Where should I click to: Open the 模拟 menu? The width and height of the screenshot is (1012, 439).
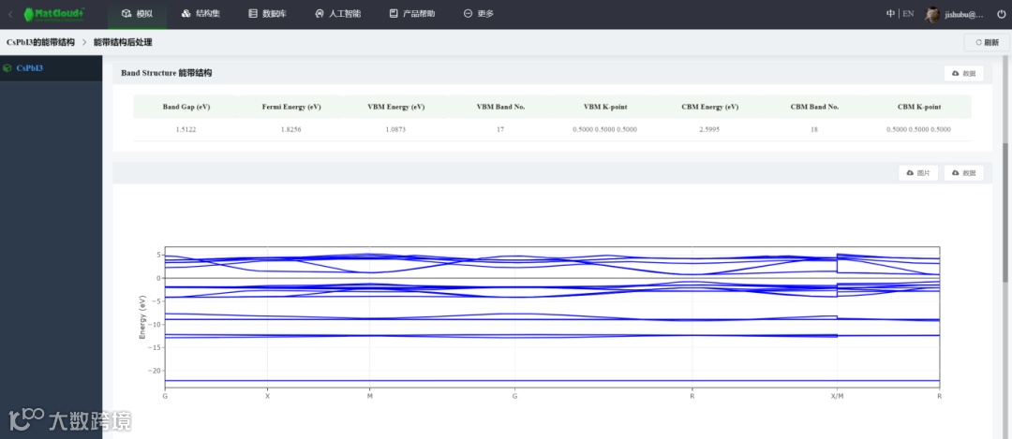point(138,13)
